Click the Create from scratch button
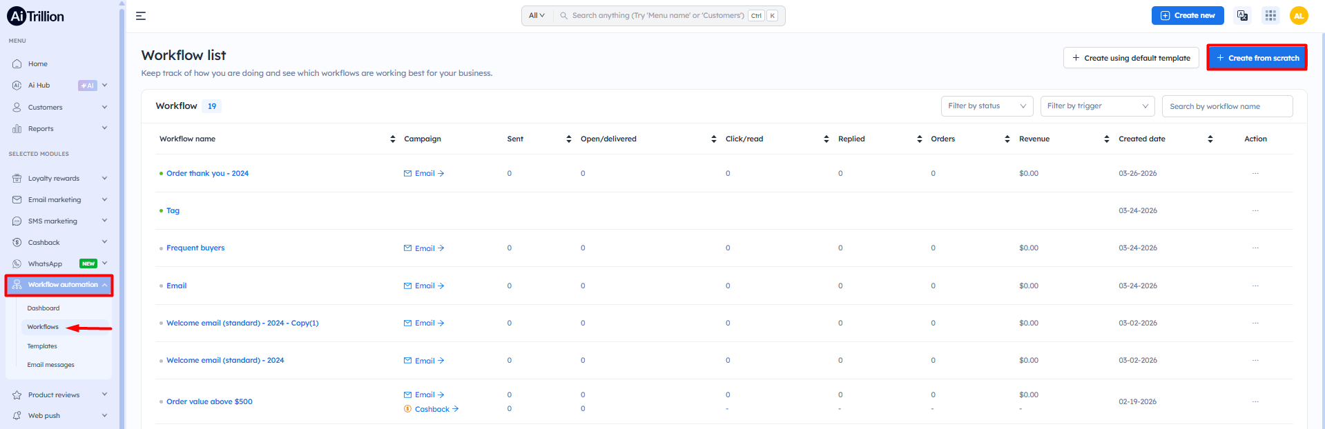Screen dimensions: 1325x429 coord(1257,58)
